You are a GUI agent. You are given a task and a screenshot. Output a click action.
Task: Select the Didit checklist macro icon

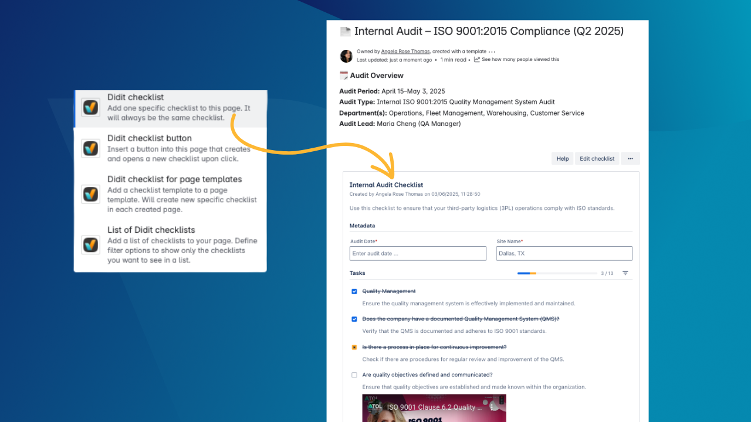pos(91,107)
